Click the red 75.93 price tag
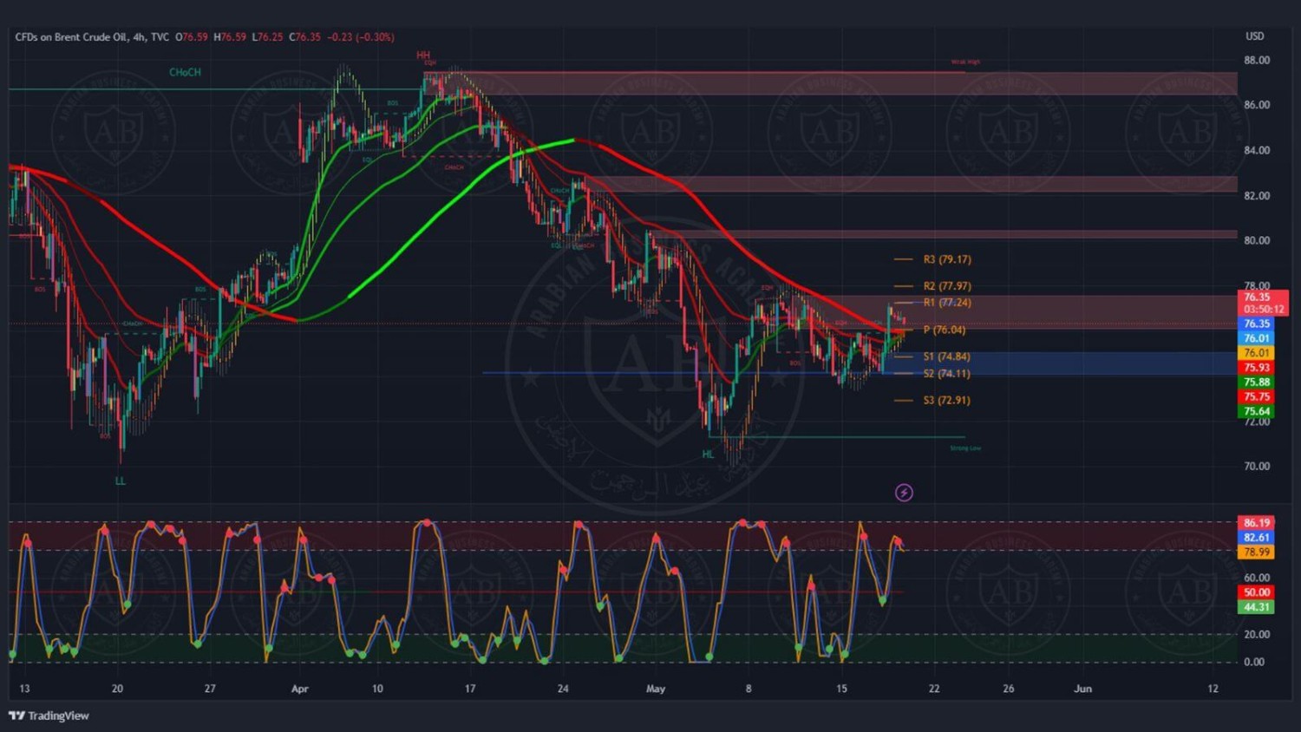The image size is (1301, 732). 1256,368
